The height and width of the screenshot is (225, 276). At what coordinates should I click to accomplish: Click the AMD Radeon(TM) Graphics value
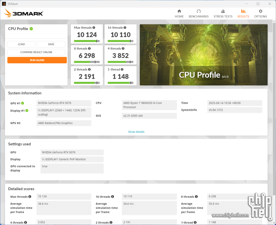[x=64, y=123]
